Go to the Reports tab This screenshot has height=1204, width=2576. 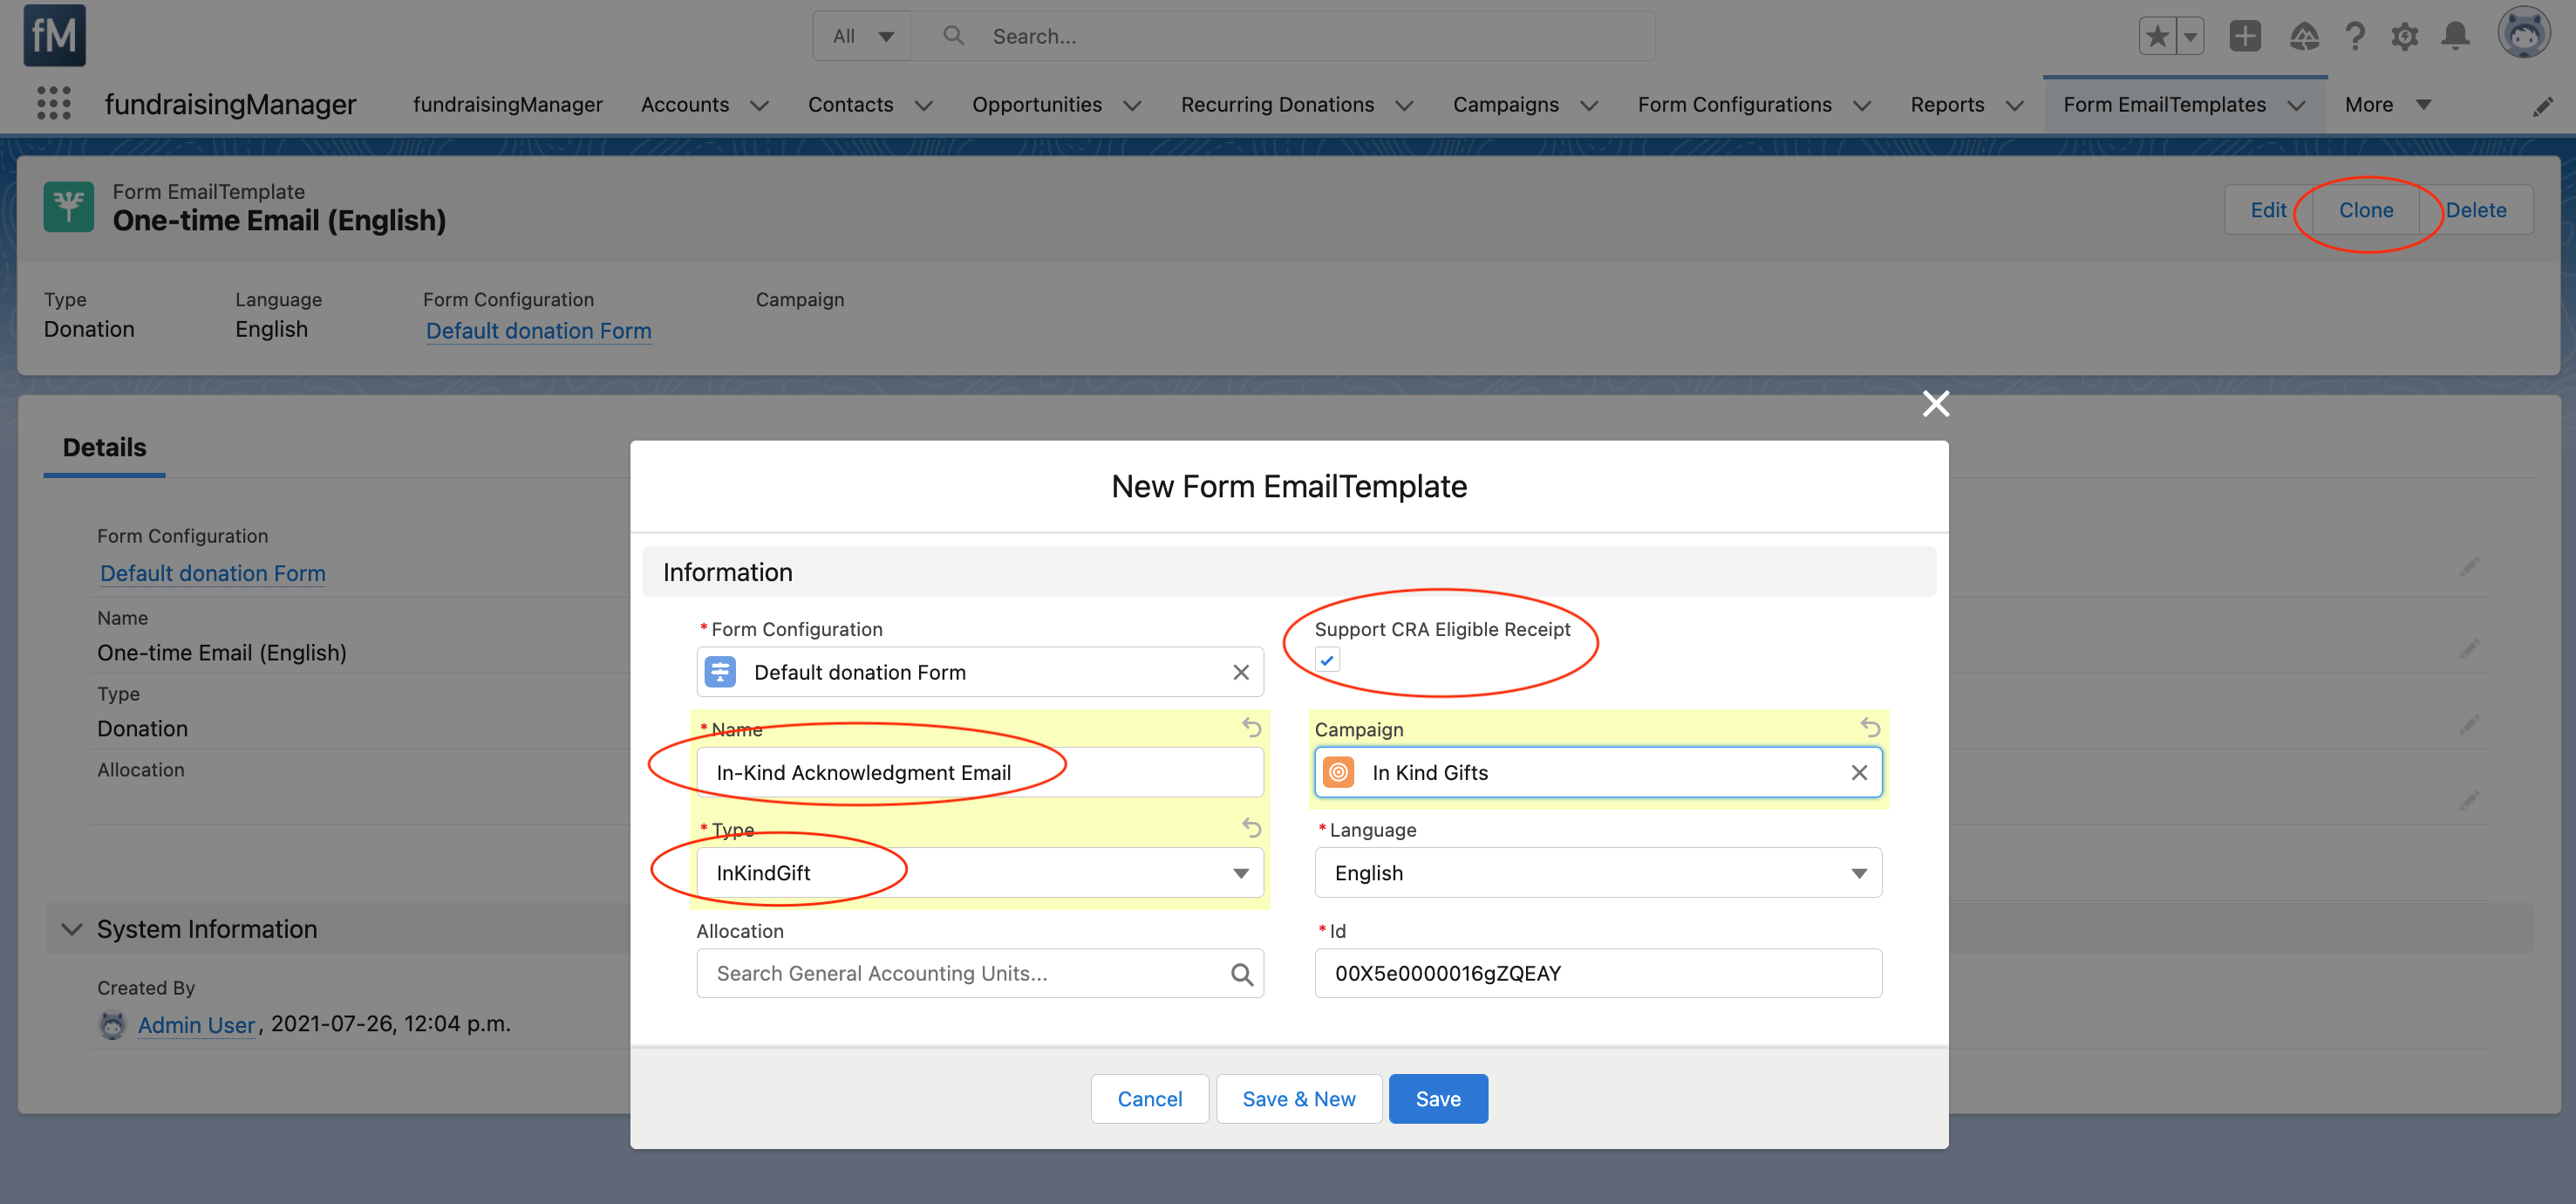pyautogui.click(x=1946, y=105)
